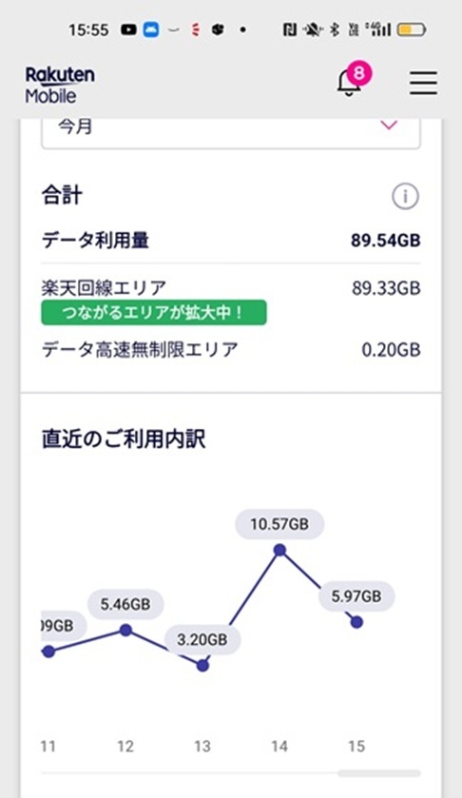Tap the muted bell status icon
The height and width of the screenshot is (798, 462).
[312, 30]
